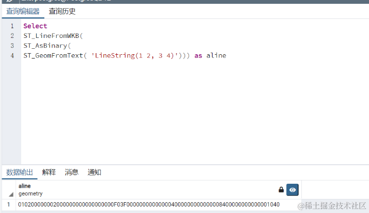Click the geometry type label under aline
This screenshot has height=213, width=369.
(31, 193)
